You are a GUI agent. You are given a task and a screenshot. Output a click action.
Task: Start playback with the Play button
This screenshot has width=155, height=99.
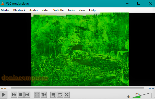point(4,95)
